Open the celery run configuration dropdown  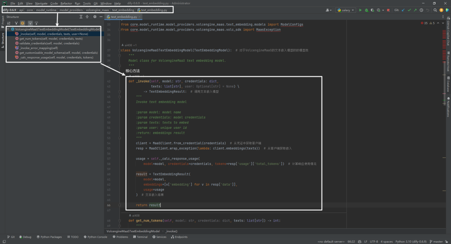coord(345,10)
